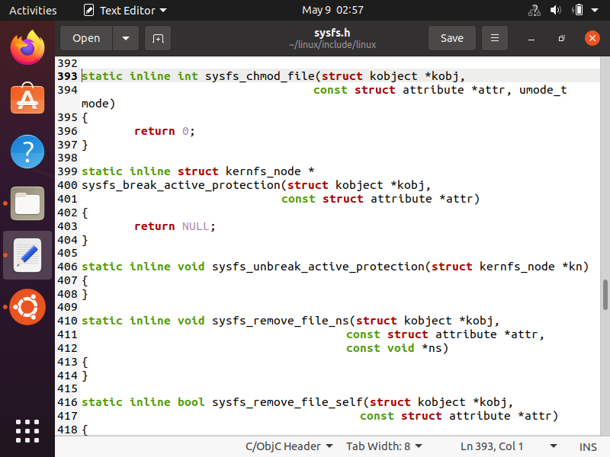Show Applications grid
The height and width of the screenshot is (457, 610).
pyautogui.click(x=27, y=431)
